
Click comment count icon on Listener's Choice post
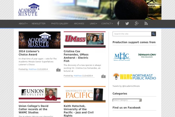point(58,70)
